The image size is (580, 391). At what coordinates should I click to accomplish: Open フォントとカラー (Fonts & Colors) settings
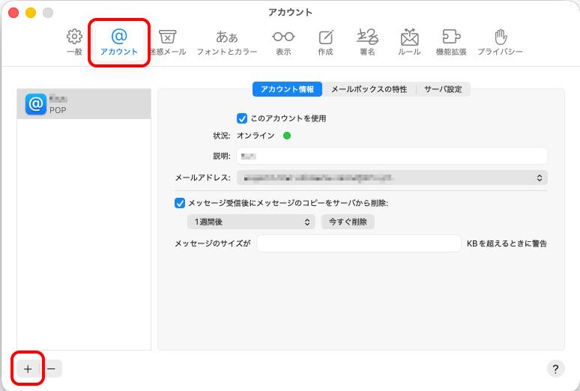pyautogui.click(x=226, y=42)
